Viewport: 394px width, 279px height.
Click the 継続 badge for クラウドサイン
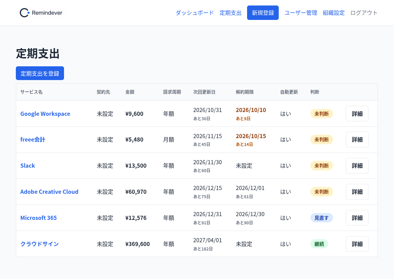coord(319,244)
